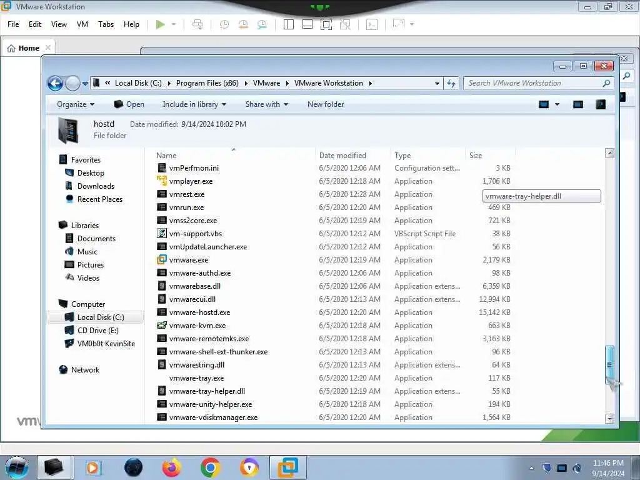Close the Home tab
Image resolution: width=640 pixels, height=480 pixels.
click(x=48, y=47)
